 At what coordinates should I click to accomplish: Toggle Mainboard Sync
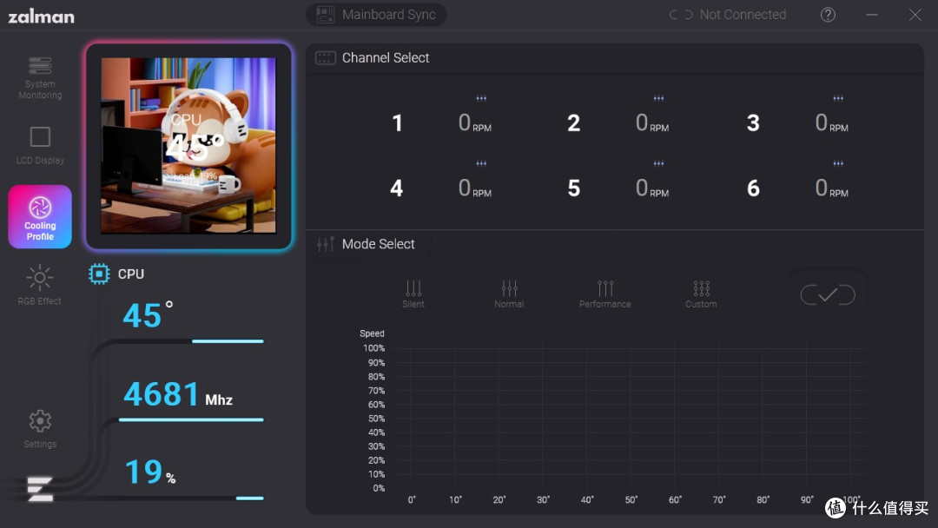point(376,15)
